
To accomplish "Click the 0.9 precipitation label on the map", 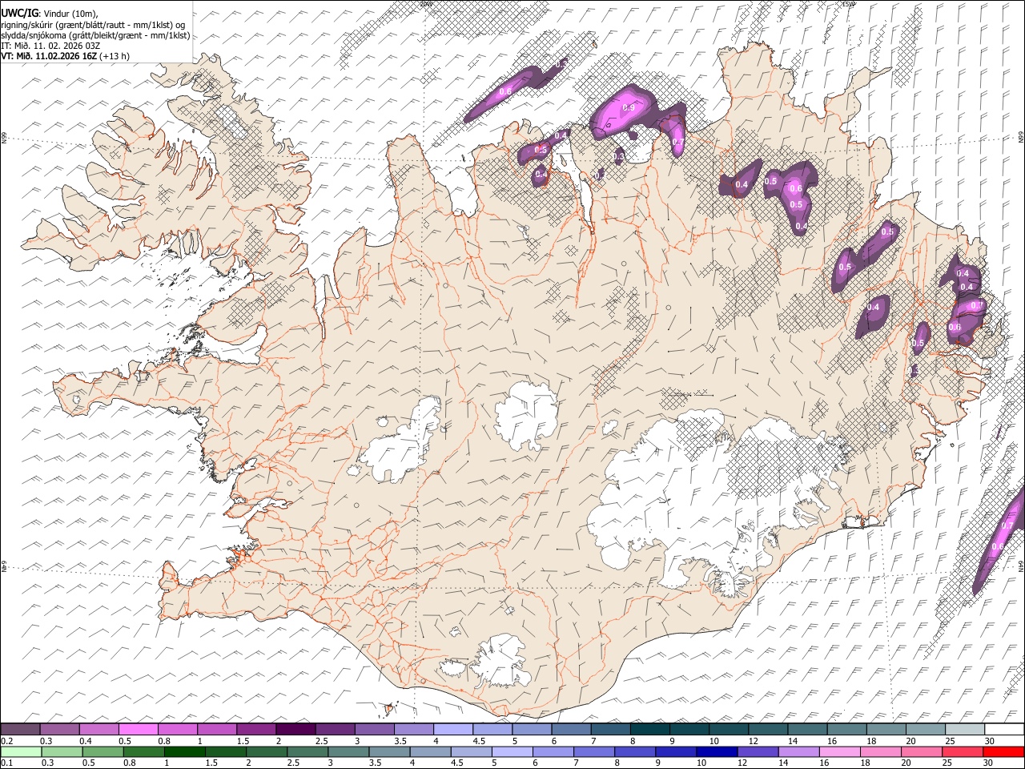I will (x=629, y=108).
